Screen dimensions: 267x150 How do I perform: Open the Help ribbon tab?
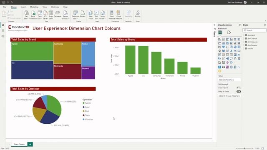click(x=65, y=7)
